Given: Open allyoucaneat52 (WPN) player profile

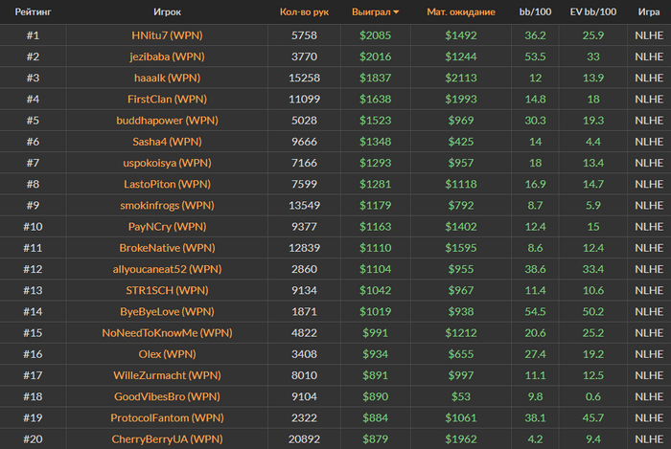Looking at the screenshot, I should (167, 269).
